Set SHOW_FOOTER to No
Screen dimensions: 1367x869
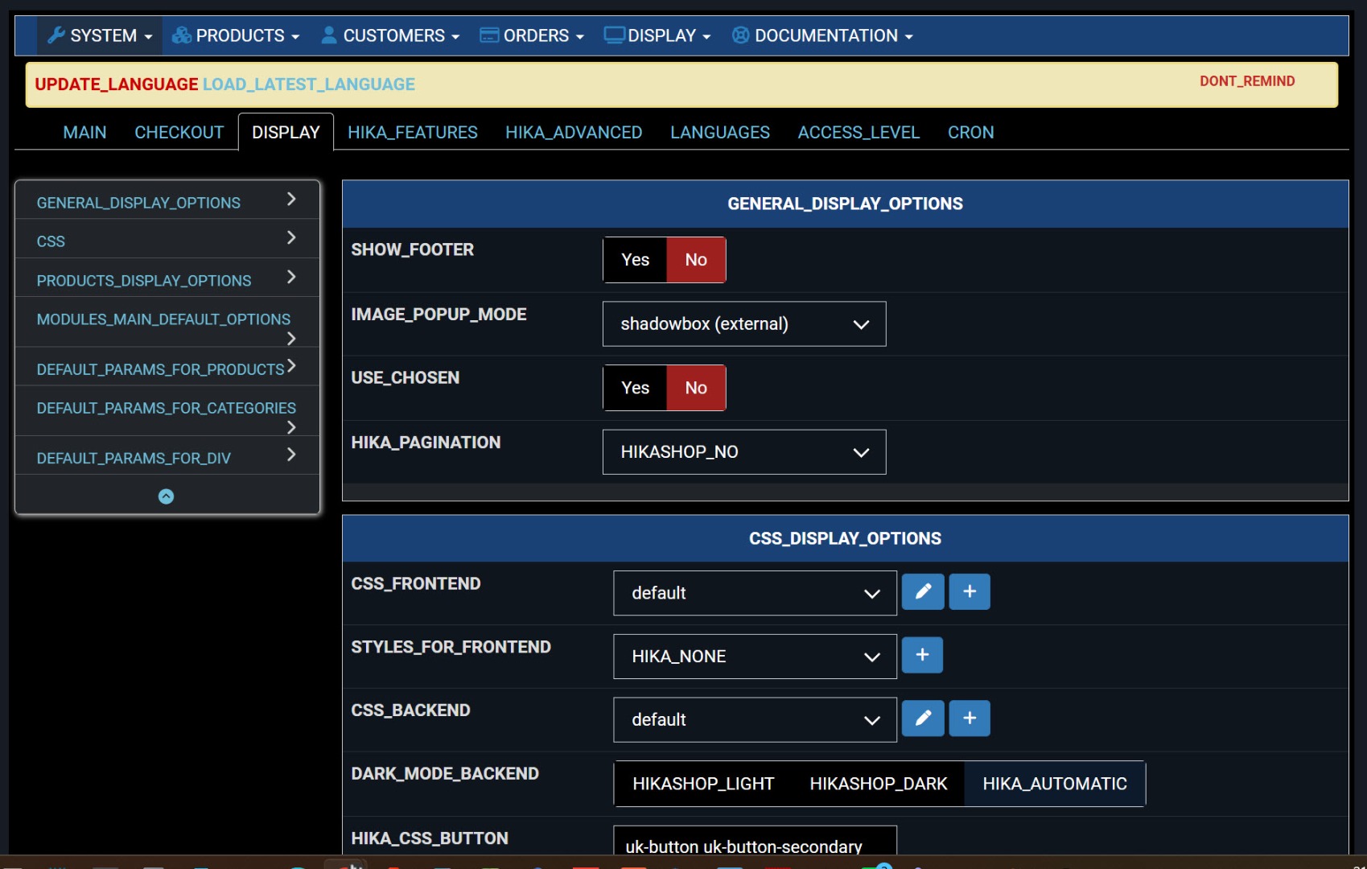(696, 260)
